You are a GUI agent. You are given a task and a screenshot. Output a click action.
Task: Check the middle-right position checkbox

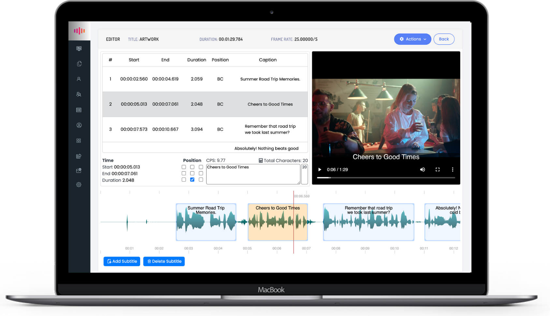201,173
